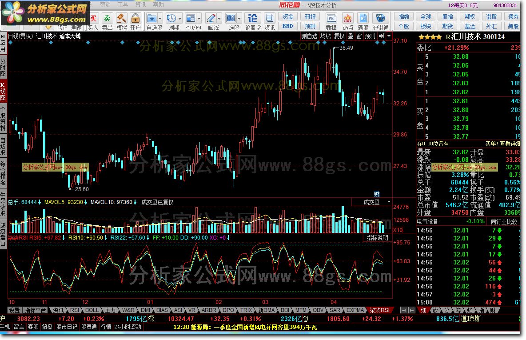Image resolution: width=526 pixels, height=340 pixels.
Task: Click the 板块 sector button
Action: [426, 26]
